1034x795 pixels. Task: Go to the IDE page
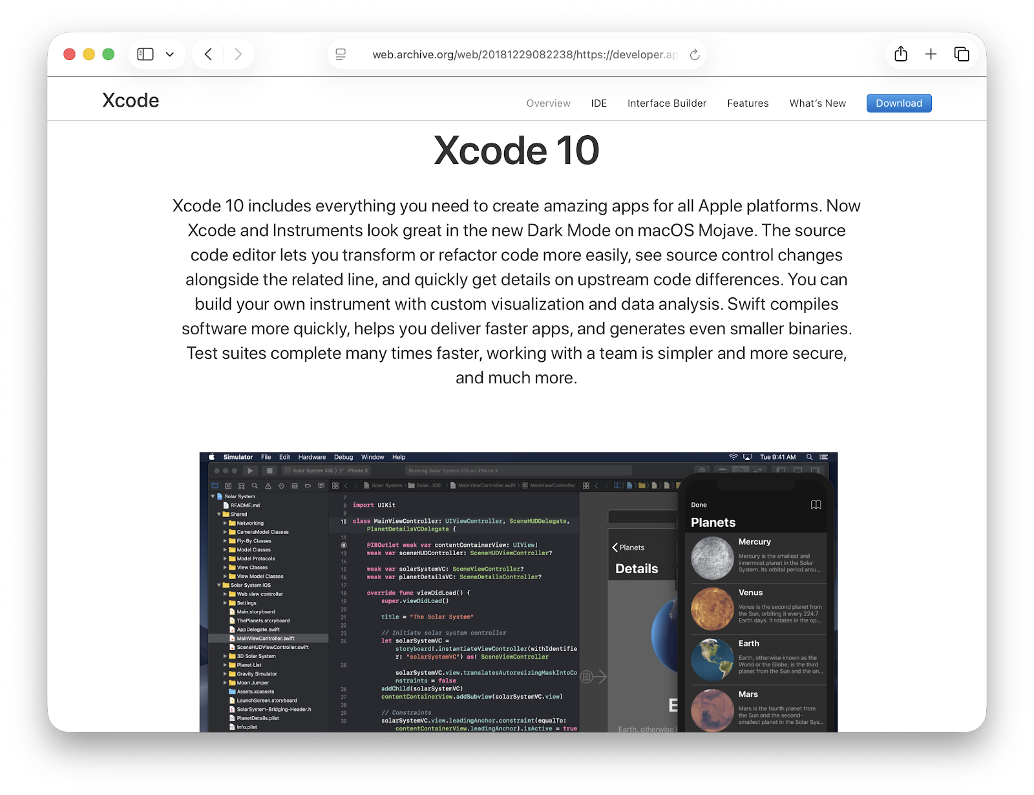(x=598, y=103)
